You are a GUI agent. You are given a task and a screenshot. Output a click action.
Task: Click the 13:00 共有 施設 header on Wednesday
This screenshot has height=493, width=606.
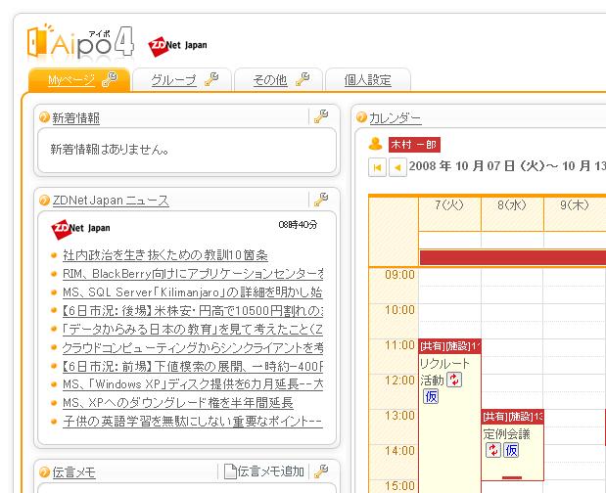513,417
